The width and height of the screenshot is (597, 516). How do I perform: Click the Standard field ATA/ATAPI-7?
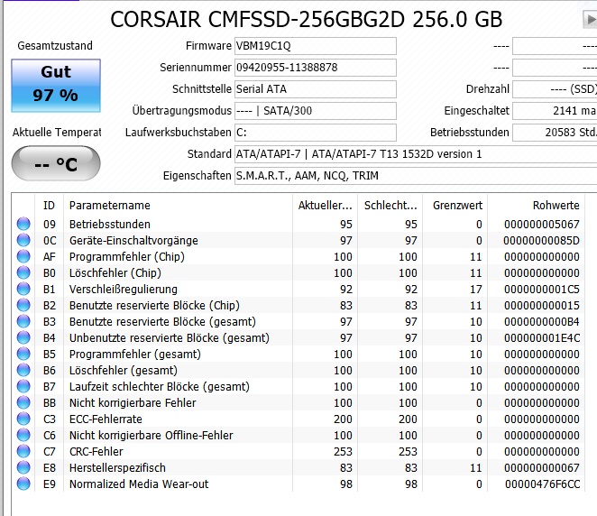[x=416, y=154]
